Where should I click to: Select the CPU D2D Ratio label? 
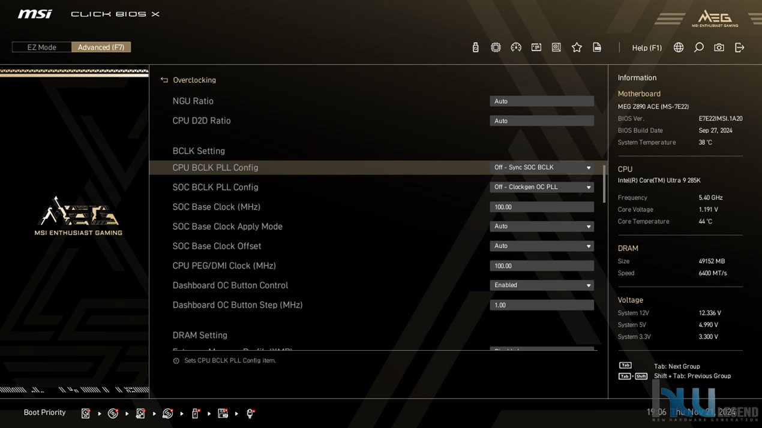(x=202, y=120)
